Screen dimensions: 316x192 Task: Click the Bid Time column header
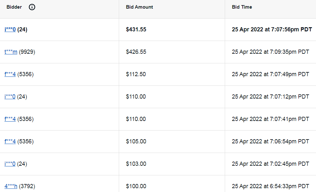(242, 7)
